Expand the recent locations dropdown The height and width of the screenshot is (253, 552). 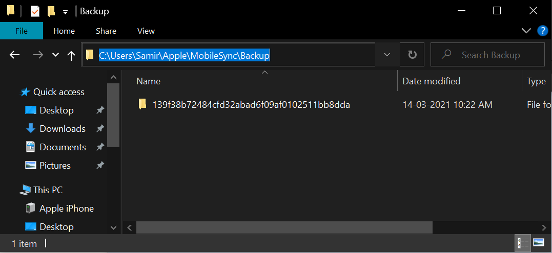tap(56, 55)
